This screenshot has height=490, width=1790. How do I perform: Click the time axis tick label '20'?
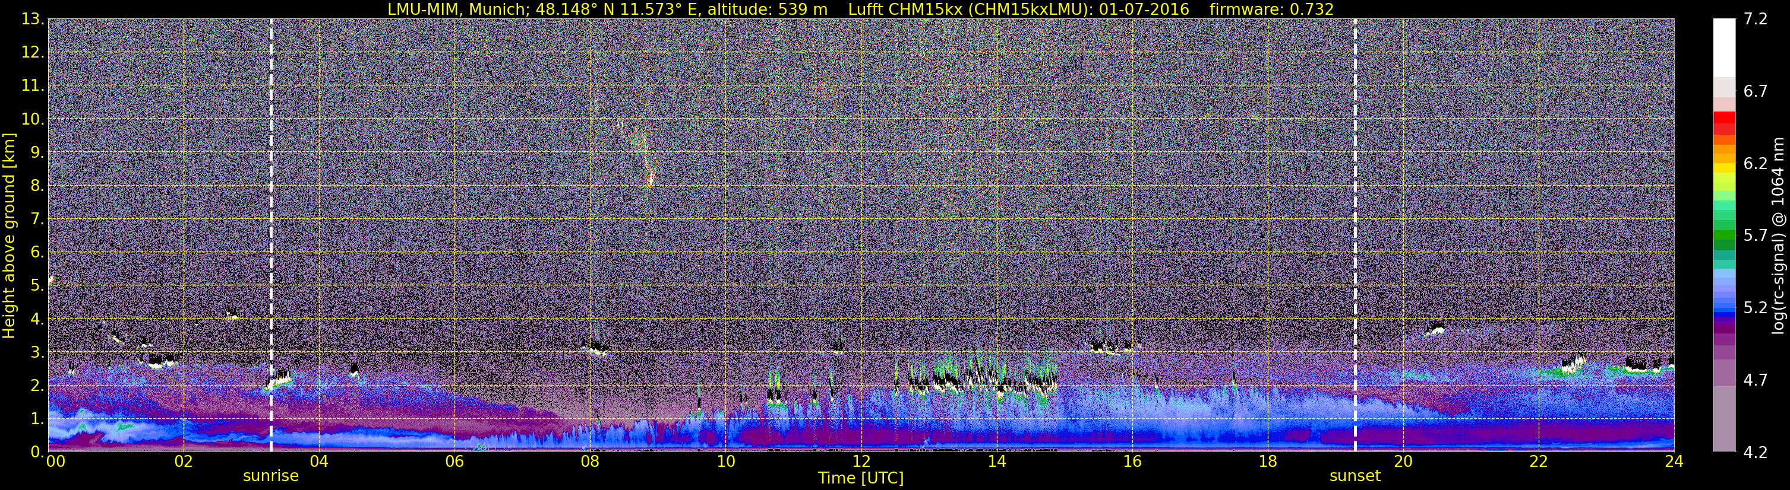[x=1403, y=462]
